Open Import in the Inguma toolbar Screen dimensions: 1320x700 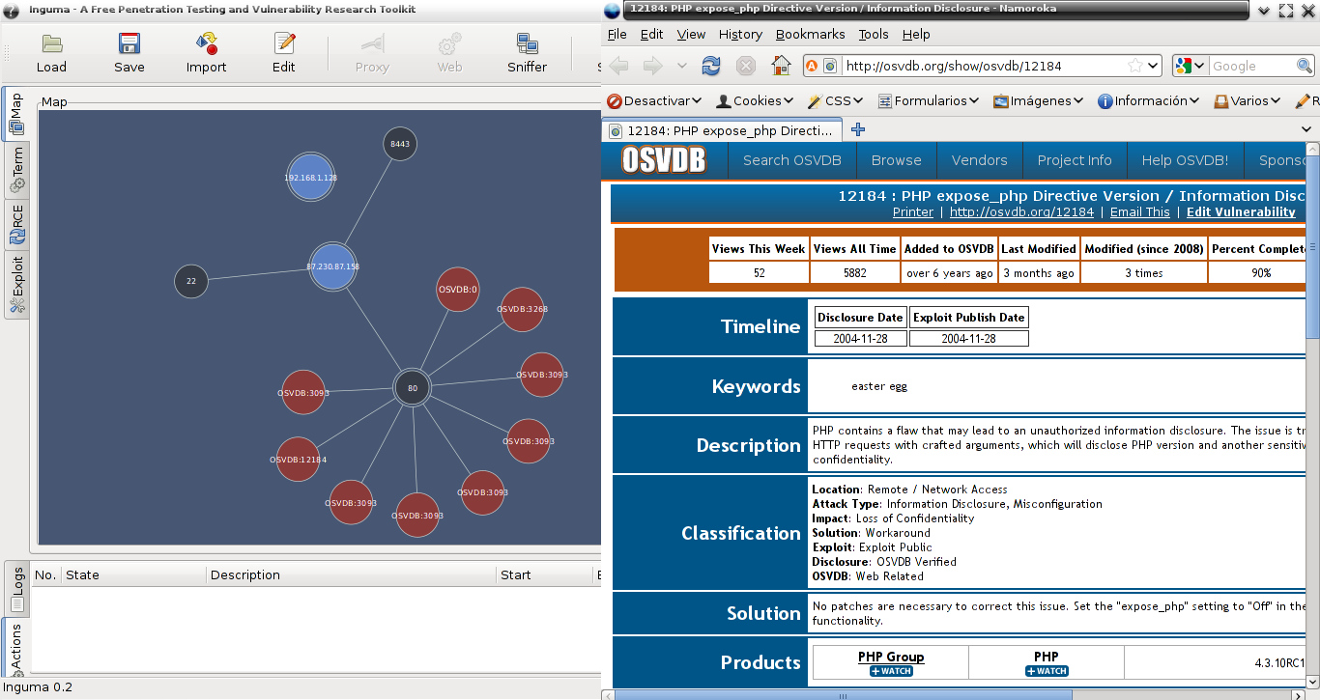207,54
